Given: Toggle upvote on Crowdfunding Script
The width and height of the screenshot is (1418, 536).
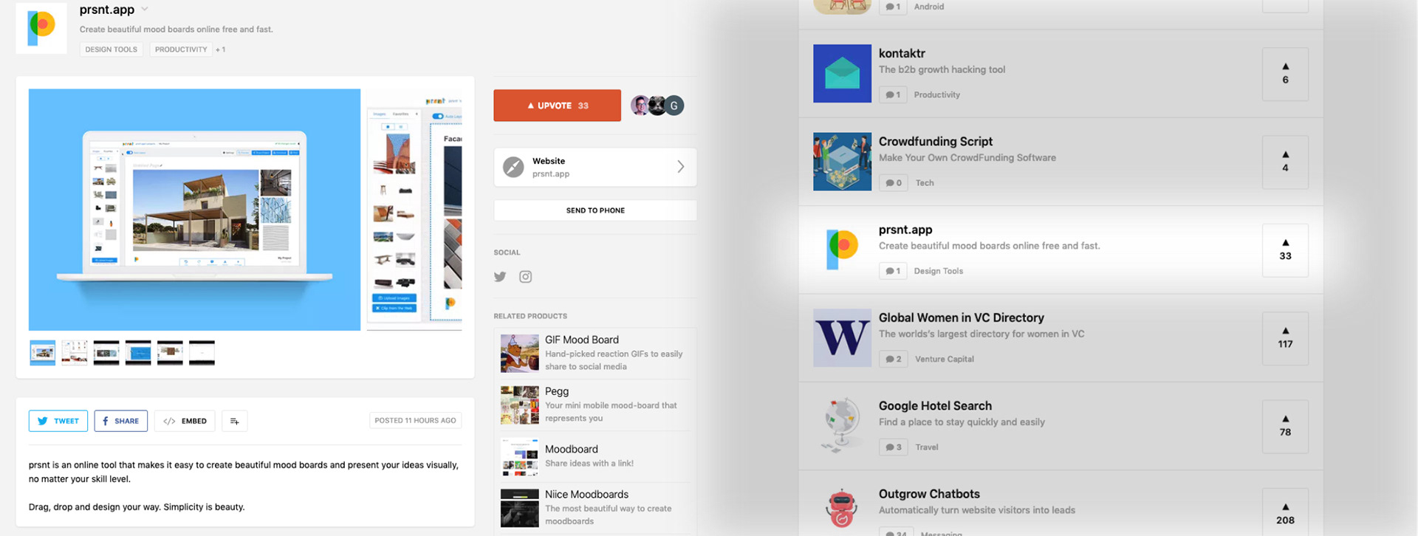Looking at the screenshot, I should click(1285, 162).
